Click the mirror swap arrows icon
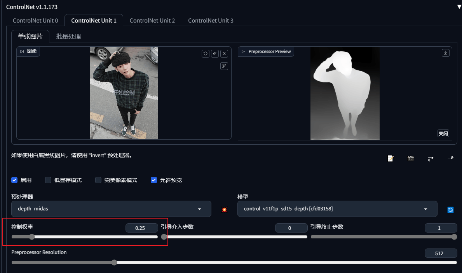This screenshot has width=462, height=273. click(431, 159)
